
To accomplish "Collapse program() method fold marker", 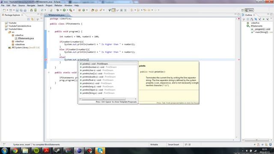I will [x=49, y=31].
